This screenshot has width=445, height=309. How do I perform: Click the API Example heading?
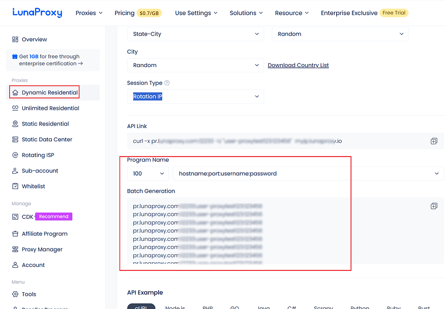(145, 293)
